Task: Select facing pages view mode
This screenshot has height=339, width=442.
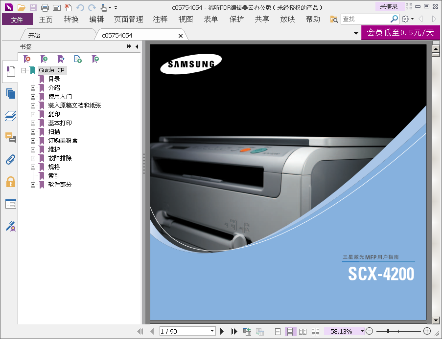Action: 303,332
